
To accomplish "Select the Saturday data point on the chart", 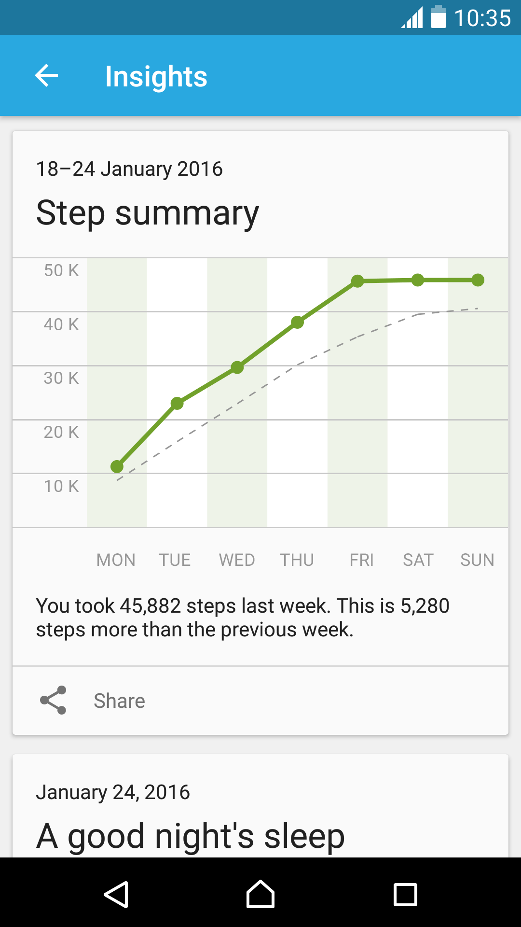I will click(418, 280).
